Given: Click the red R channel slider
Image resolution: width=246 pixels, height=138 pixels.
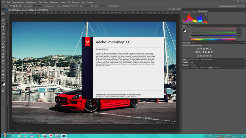Looking at the screenshot, I should coord(213,29).
